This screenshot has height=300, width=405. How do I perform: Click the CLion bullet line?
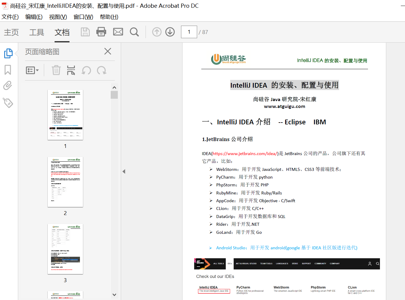(x=240, y=208)
